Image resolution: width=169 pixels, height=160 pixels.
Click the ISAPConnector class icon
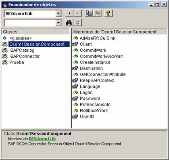[5, 56]
